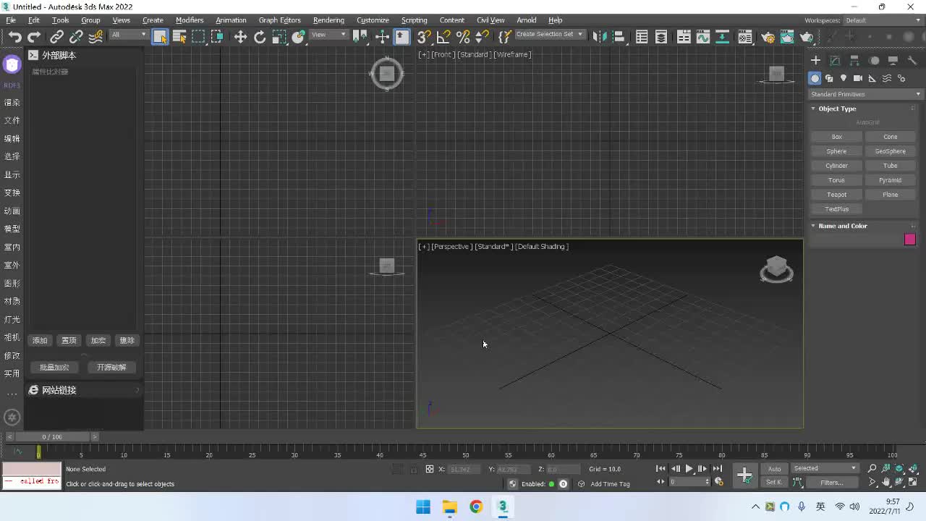Image resolution: width=926 pixels, height=521 pixels.
Task: Toggle the selection lock padlock
Action: coord(413,469)
